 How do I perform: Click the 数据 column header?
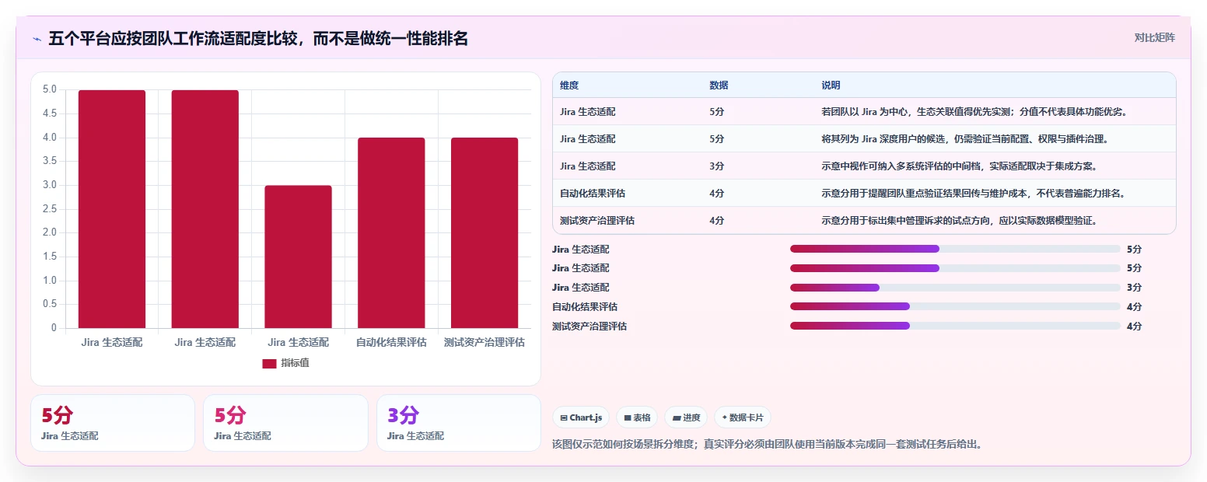pyautogui.click(x=719, y=85)
